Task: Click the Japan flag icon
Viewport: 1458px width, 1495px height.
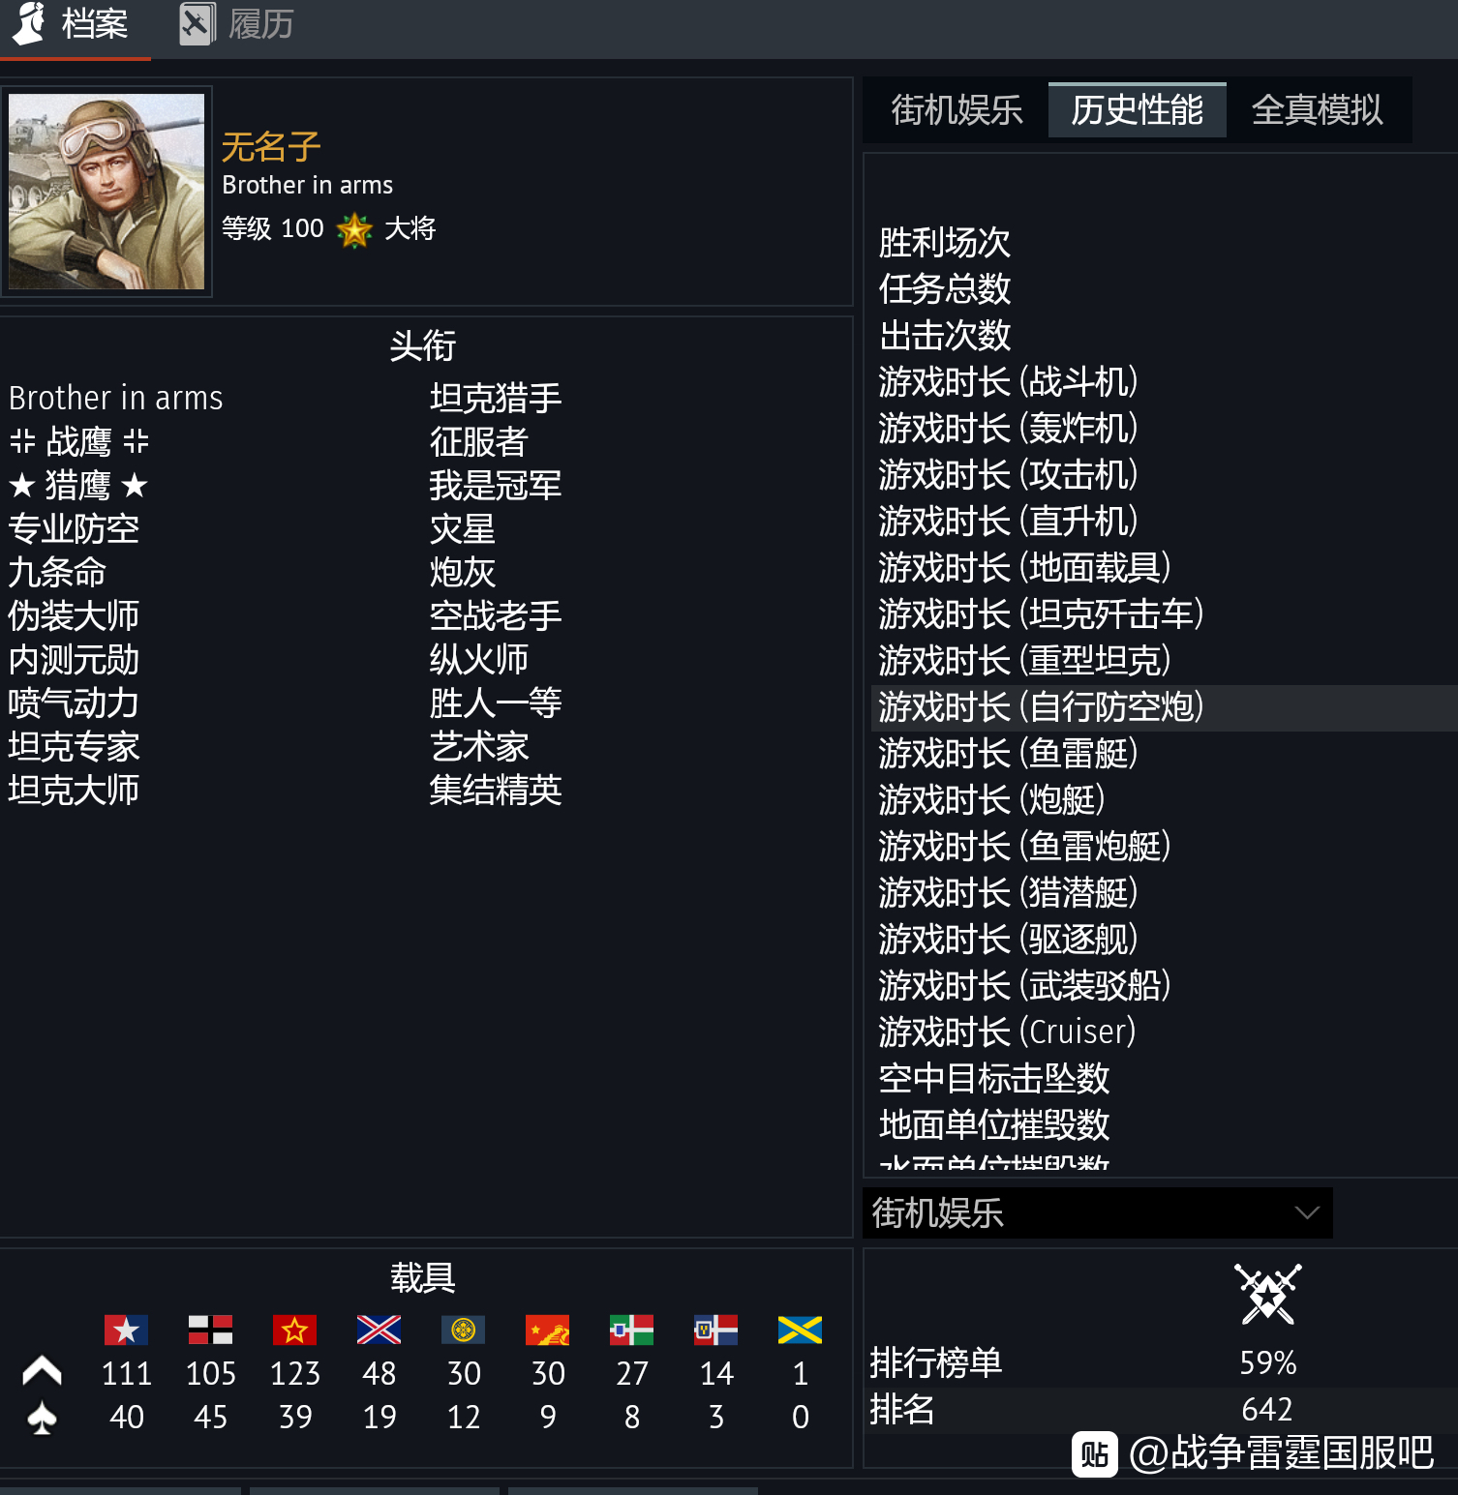Action: (463, 1330)
